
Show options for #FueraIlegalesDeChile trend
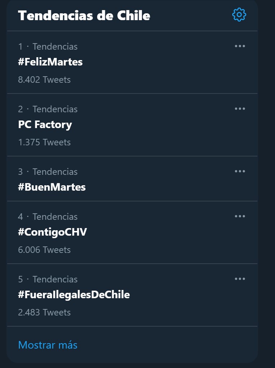pos(240,279)
